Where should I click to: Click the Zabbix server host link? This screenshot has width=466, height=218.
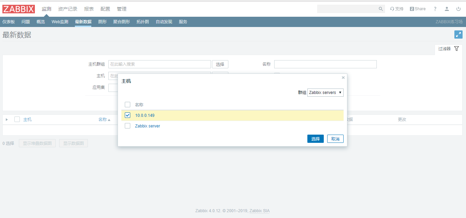(147, 126)
